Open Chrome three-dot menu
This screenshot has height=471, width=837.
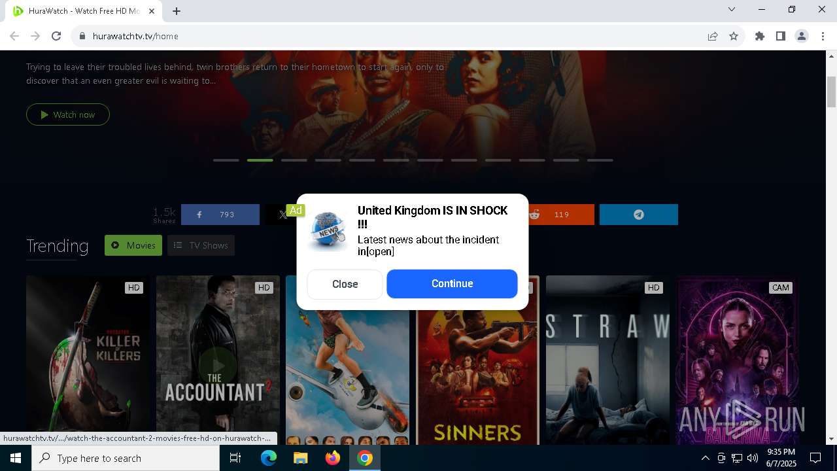(x=823, y=36)
